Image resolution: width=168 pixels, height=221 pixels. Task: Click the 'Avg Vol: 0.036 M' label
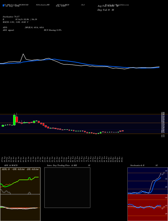click(x=108, y=6)
